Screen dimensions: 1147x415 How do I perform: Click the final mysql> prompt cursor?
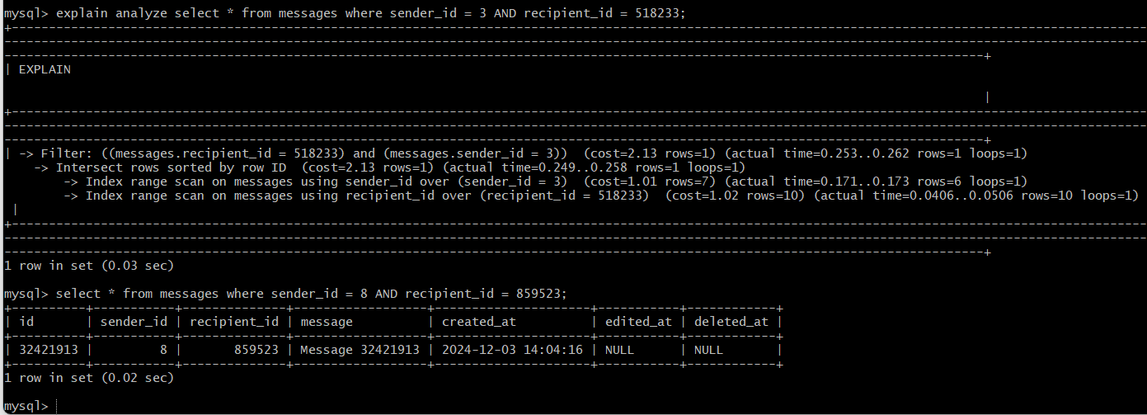[56, 406]
